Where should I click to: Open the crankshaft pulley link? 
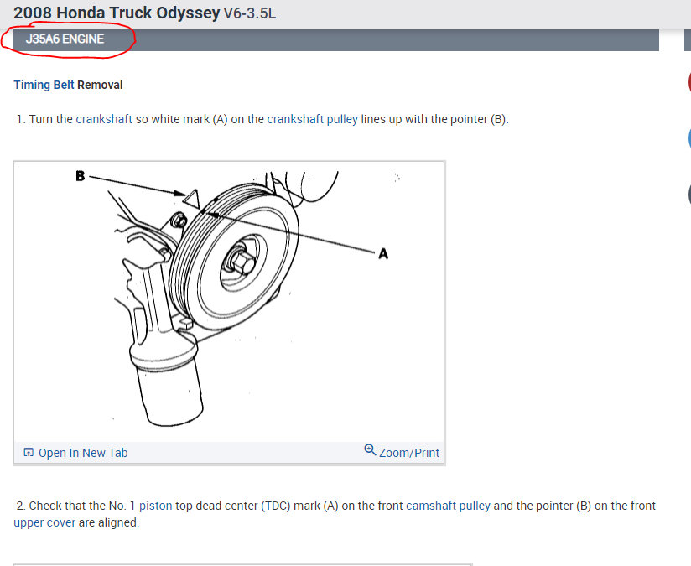point(313,119)
